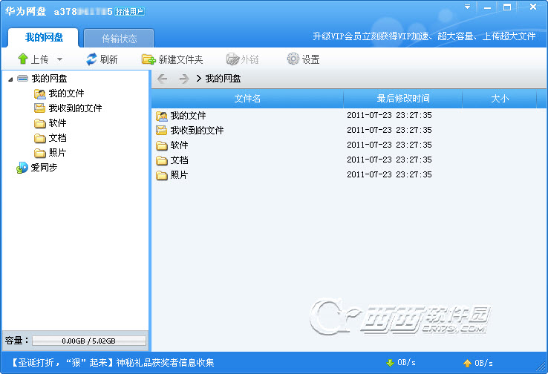Click the upload speed arrow icon
This screenshot has width=548, height=374.
pos(467,363)
